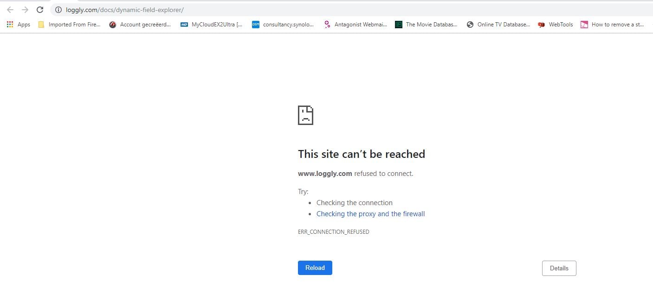Open the Online TV Database... bookmark

(498, 25)
